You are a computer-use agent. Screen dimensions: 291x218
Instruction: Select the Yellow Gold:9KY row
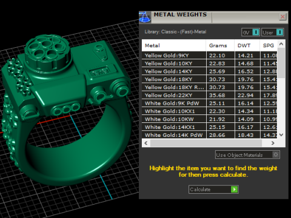pyautogui.click(x=210, y=55)
